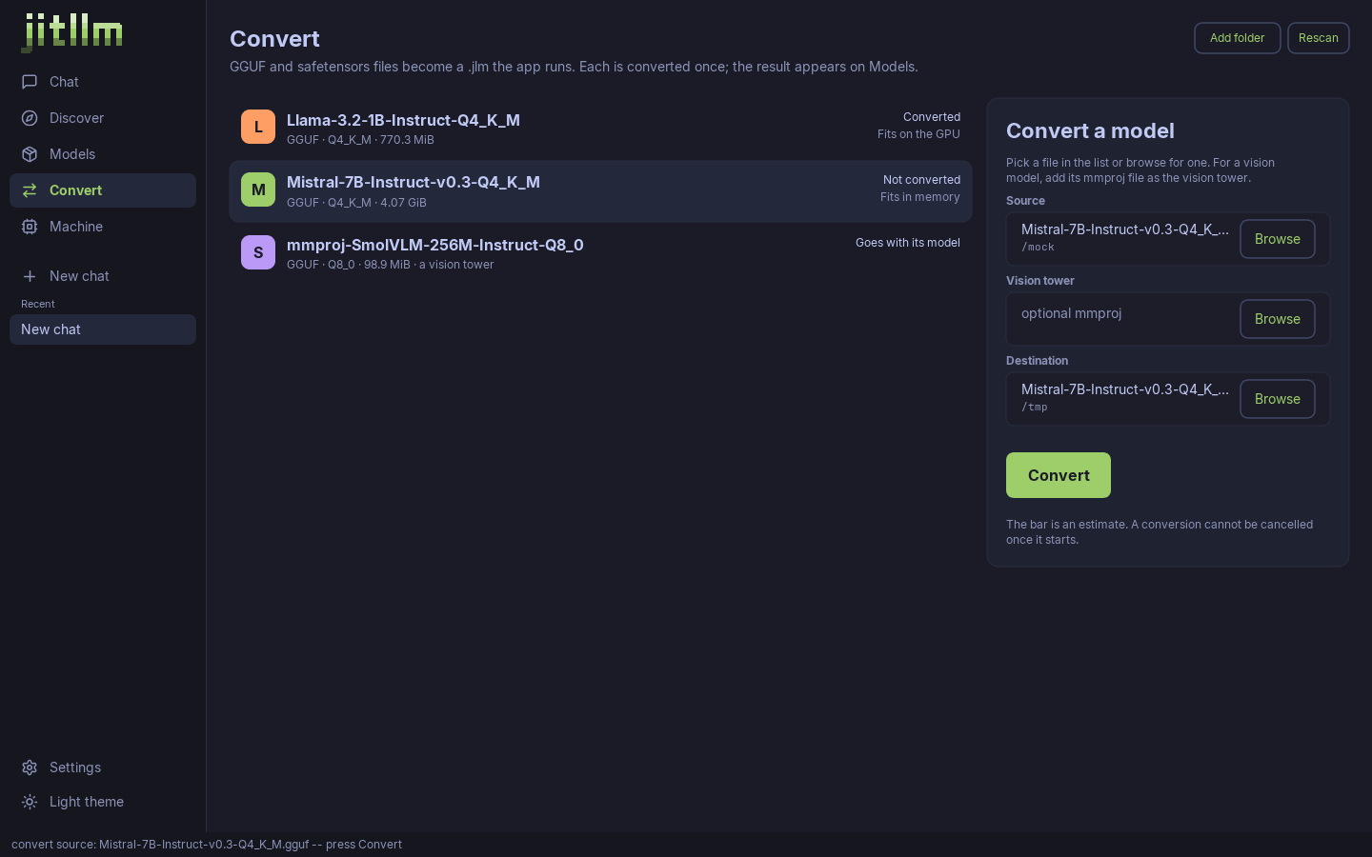Open the Chat speech-bubble icon
Image resolution: width=1372 pixels, height=857 pixels.
point(30,82)
